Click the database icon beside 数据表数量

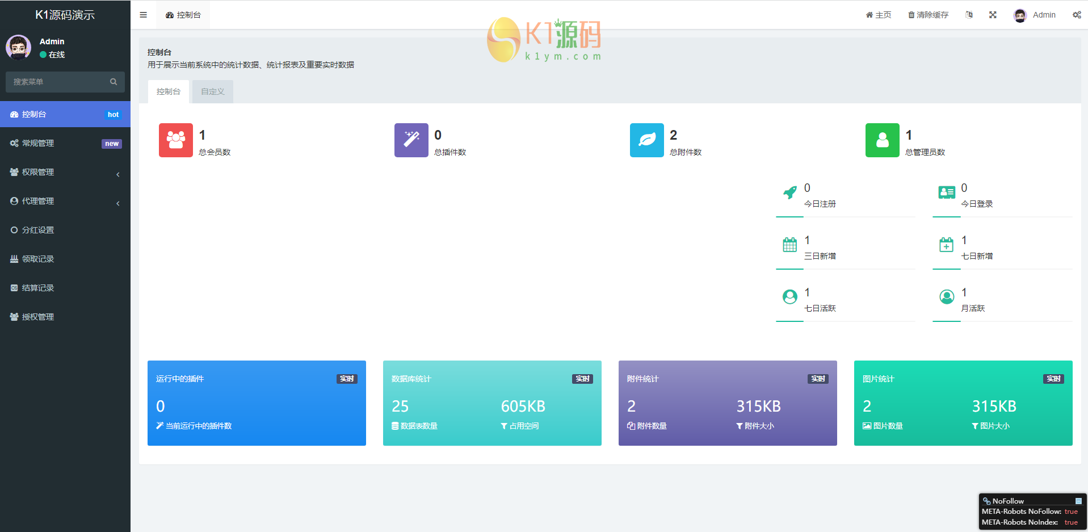tap(395, 426)
